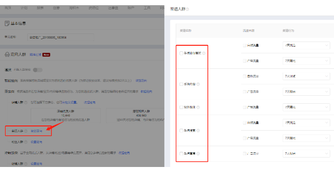Click help icon next to 站外媒体
Screen dimensions: 334x175
pos(198,107)
